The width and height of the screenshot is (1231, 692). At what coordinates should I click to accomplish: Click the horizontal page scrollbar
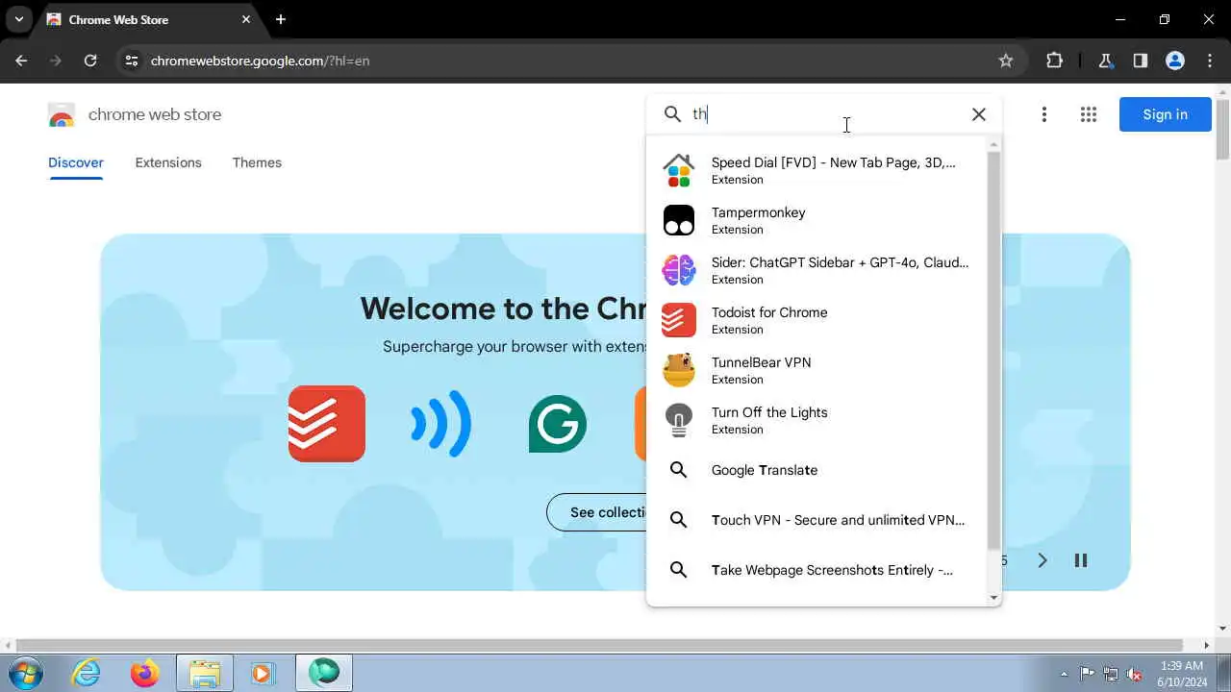tap(600, 645)
